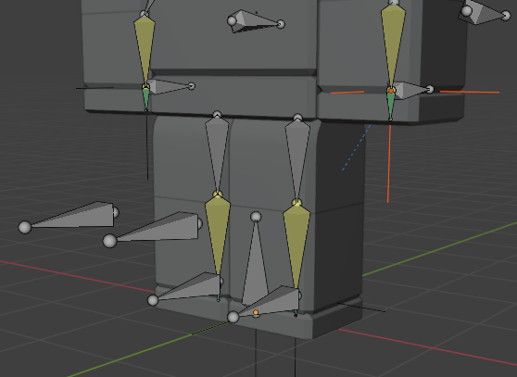Select the yellow shin bone of viewer's right leg
This screenshot has height=377, width=517.
[296, 244]
